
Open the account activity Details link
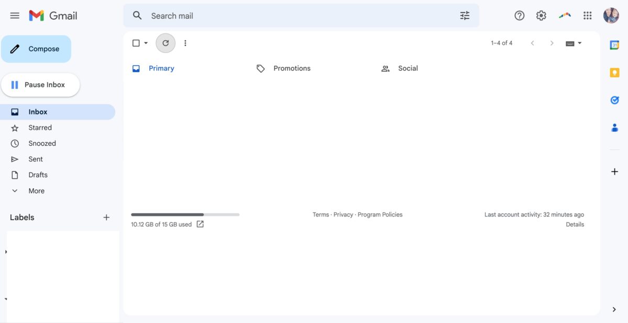click(x=575, y=224)
